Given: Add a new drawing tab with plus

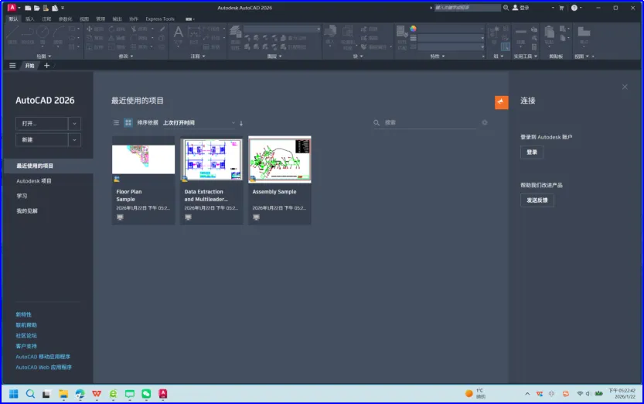Looking at the screenshot, I should coord(46,66).
